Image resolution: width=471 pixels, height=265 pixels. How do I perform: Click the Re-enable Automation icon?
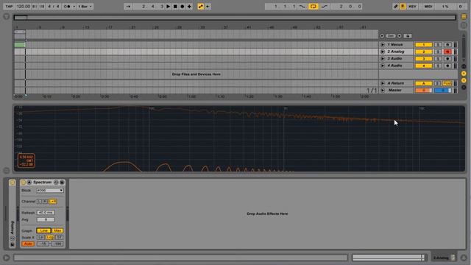[208, 7]
